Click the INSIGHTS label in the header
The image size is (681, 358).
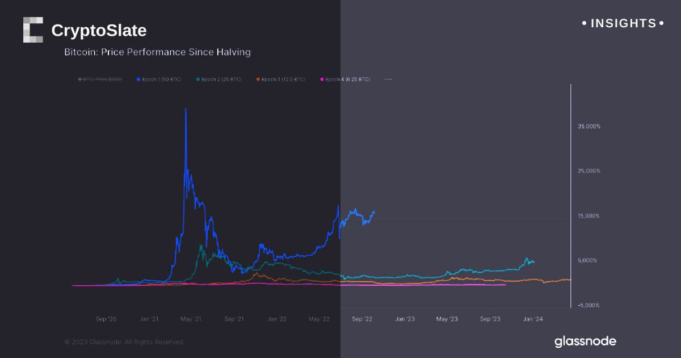point(623,24)
